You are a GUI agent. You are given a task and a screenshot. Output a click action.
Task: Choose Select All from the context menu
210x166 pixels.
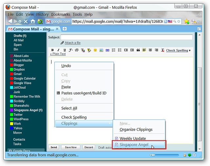tap(84, 108)
